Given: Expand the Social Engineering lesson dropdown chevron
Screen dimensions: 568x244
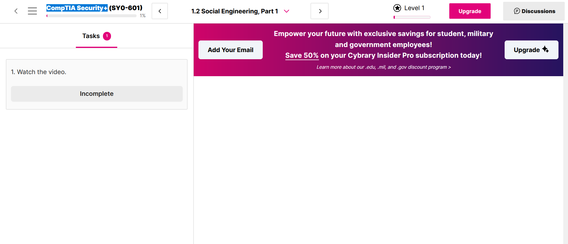Looking at the screenshot, I should (287, 11).
